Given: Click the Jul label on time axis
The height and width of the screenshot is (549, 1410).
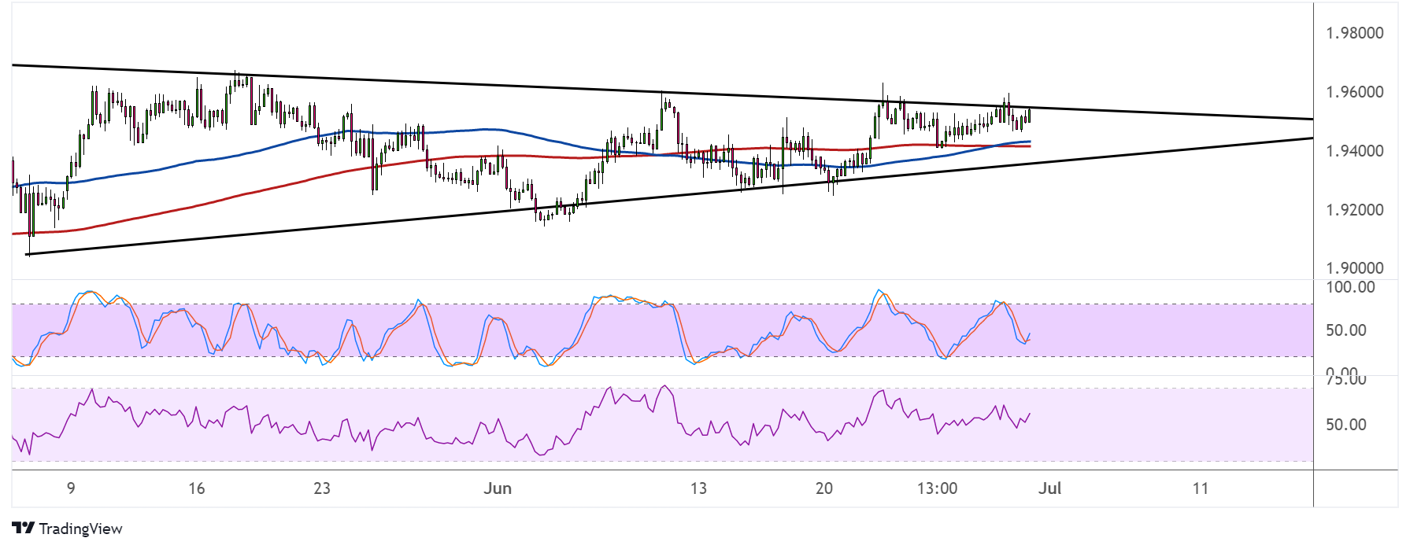Looking at the screenshot, I should (x=1050, y=488).
